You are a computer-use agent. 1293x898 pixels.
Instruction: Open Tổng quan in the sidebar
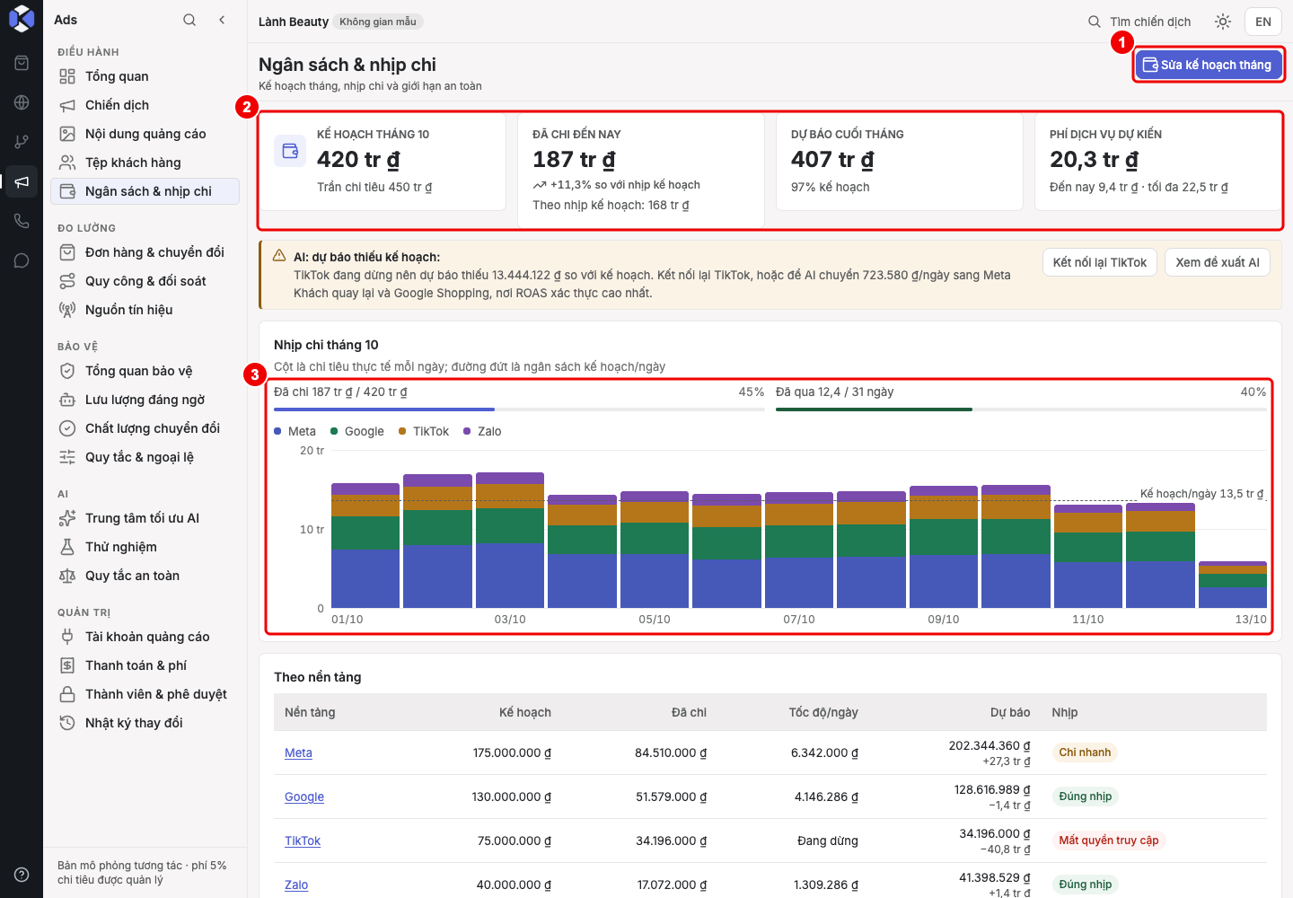[x=145, y=76]
